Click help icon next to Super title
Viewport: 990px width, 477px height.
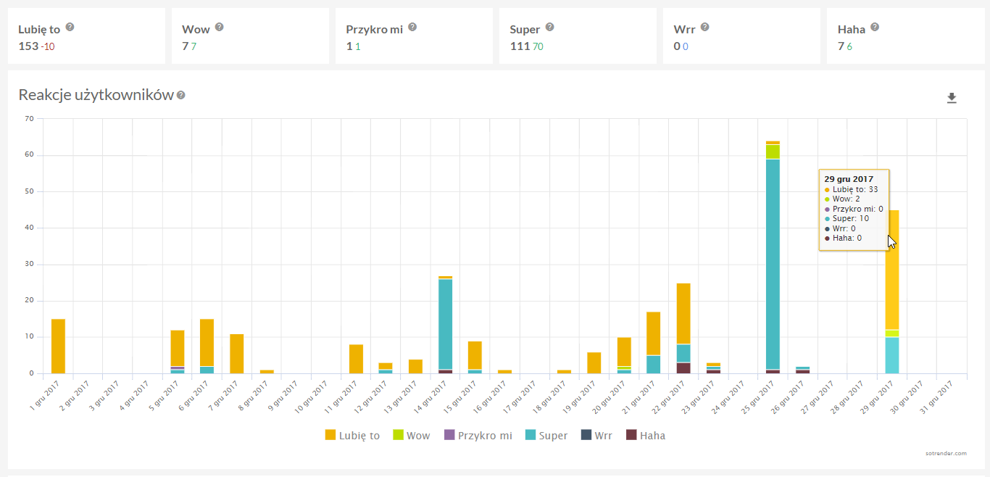coord(550,28)
